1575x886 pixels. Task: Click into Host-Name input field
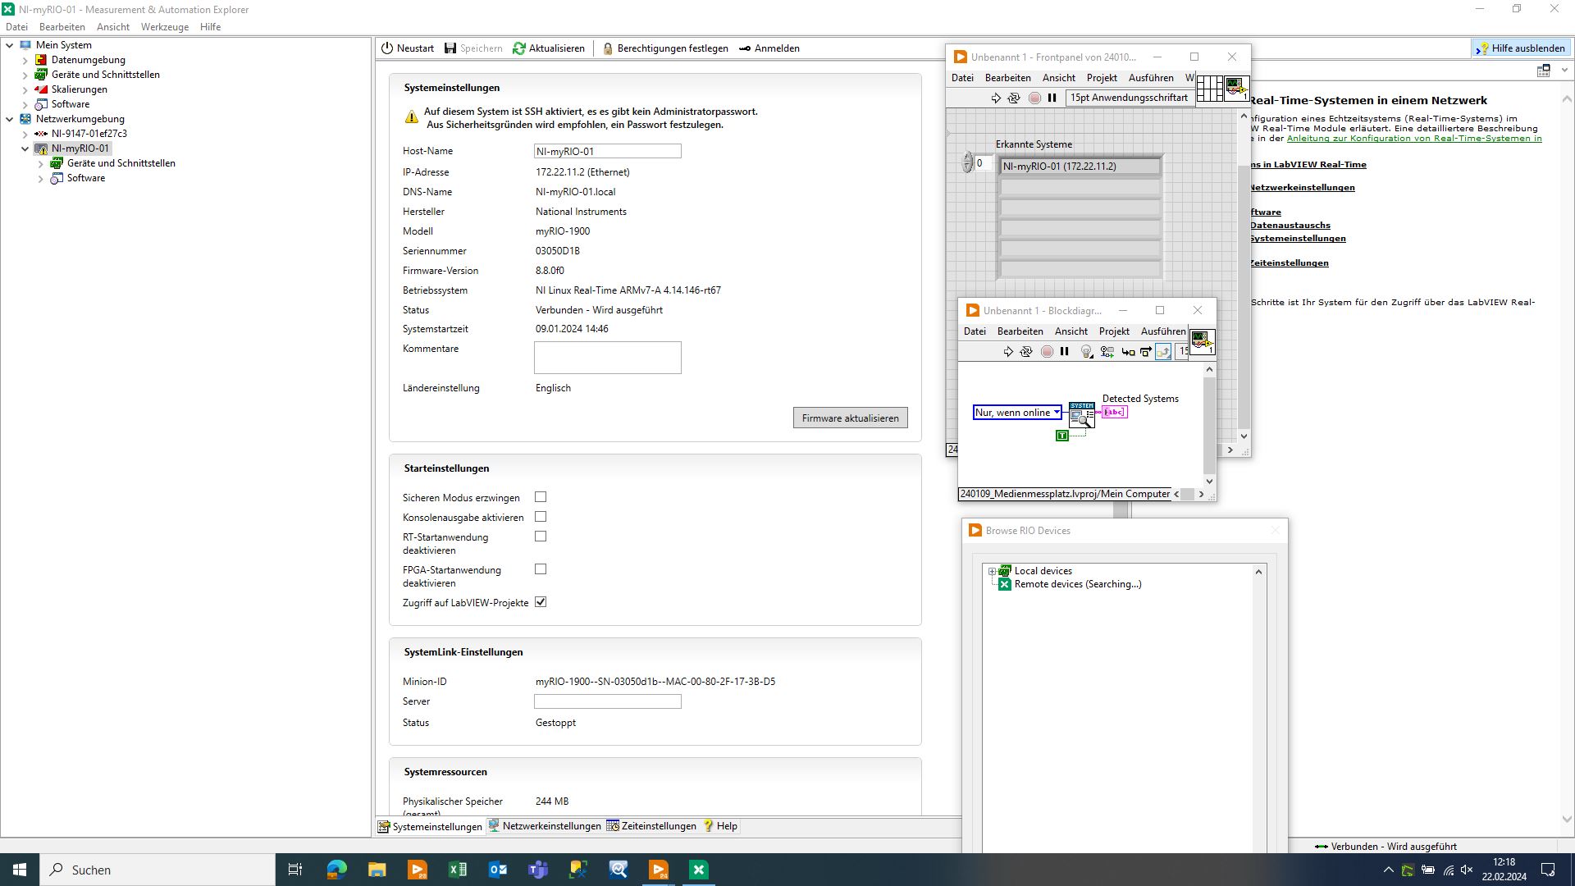click(x=607, y=152)
